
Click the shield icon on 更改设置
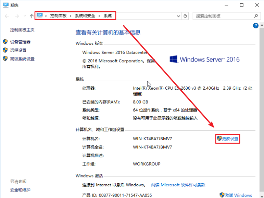click(219, 138)
